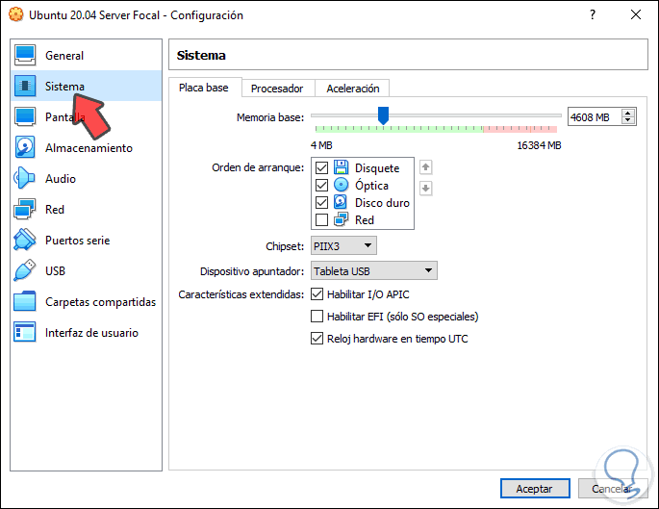
Task: Open the Carpetas compartidas folder icon
Action: tap(25, 301)
